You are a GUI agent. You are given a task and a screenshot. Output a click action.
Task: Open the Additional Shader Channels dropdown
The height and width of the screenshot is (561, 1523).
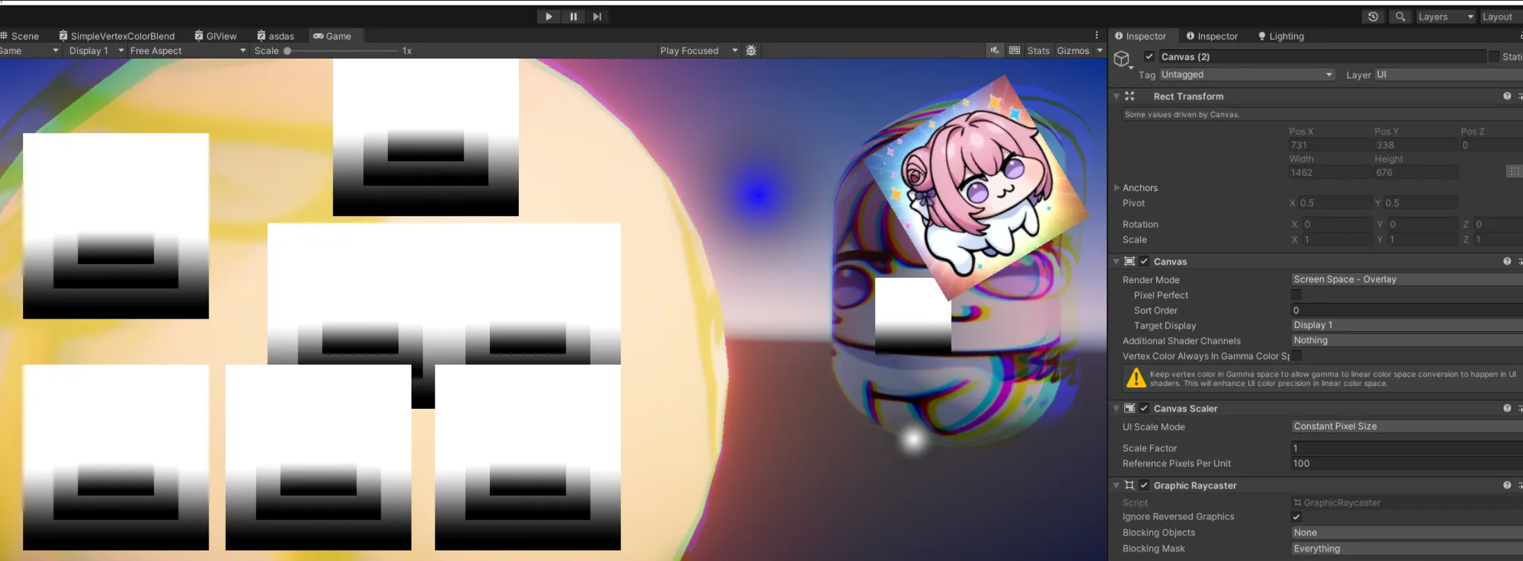[x=1407, y=340]
